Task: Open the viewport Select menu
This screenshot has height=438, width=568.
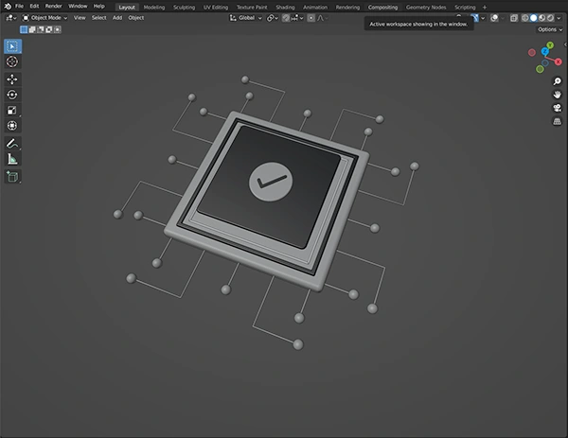Action: (98, 18)
